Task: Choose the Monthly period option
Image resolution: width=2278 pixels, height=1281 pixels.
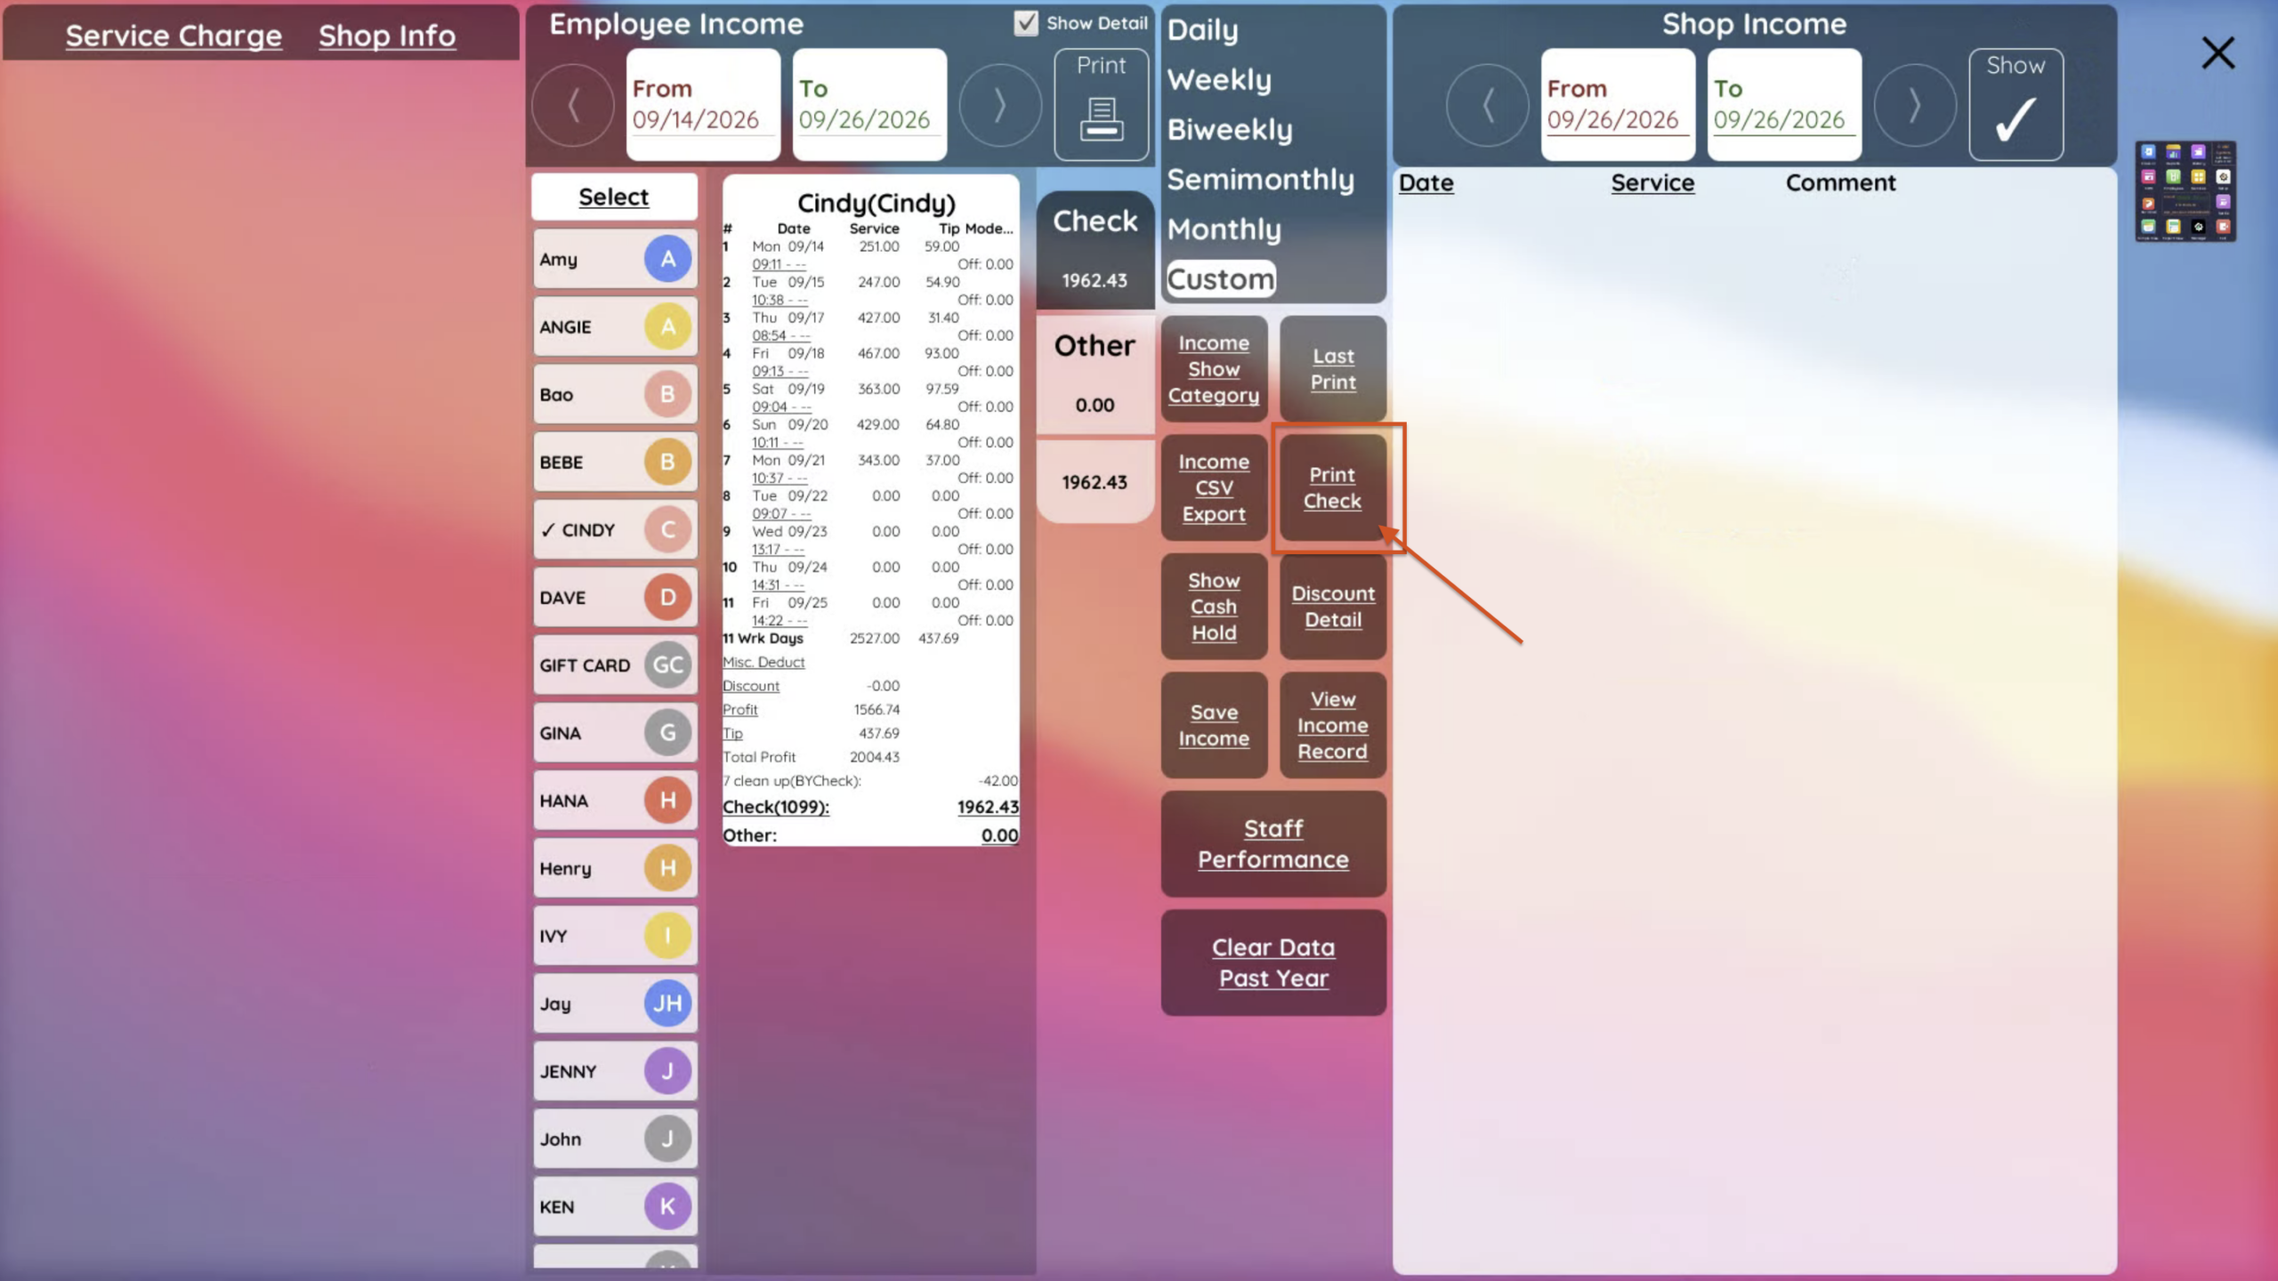Action: point(1224,230)
